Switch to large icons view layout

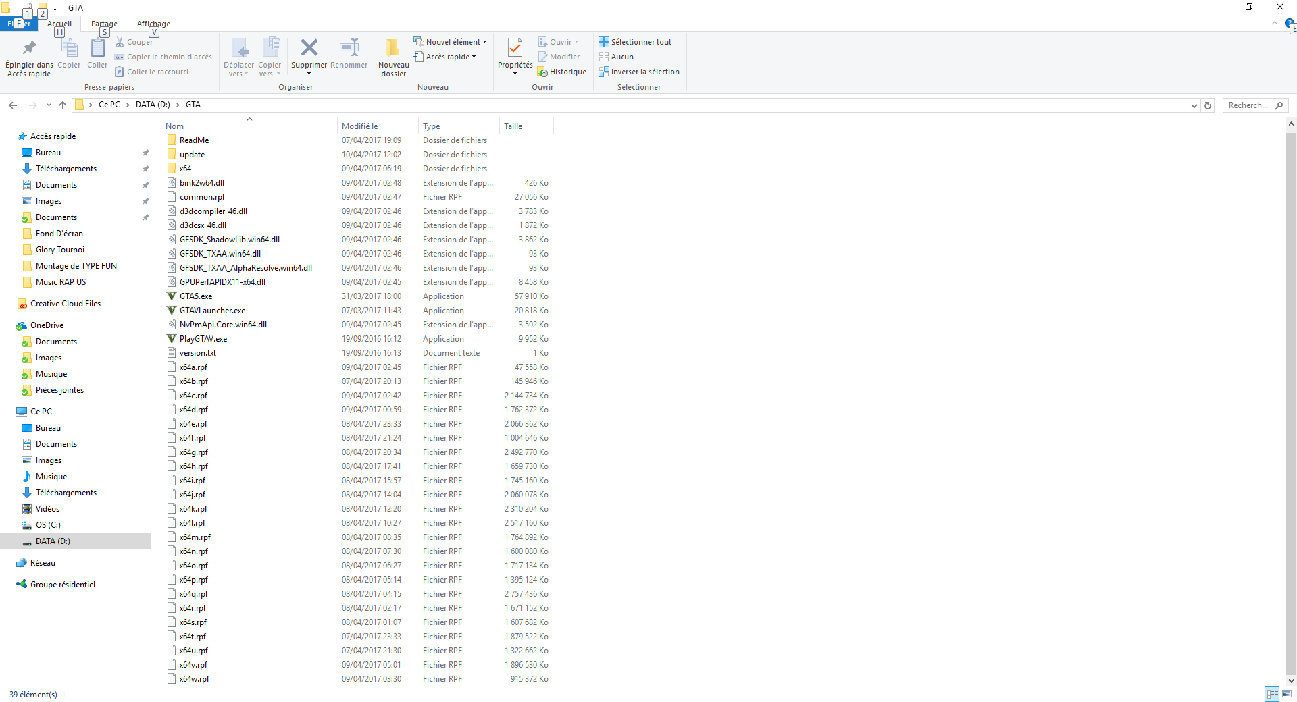click(x=1287, y=694)
